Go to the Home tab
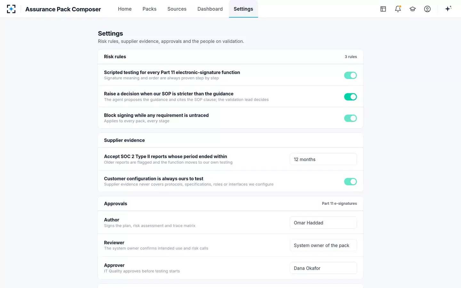This screenshot has height=288, width=461. pyautogui.click(x=125, y=9)
